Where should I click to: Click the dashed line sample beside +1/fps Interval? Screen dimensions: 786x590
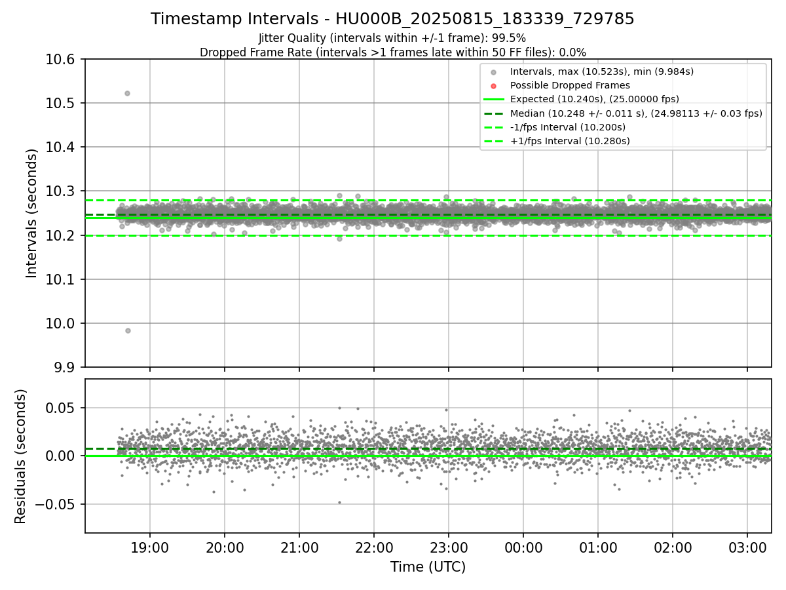coord(494,141)
